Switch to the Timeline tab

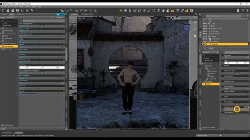19,133
